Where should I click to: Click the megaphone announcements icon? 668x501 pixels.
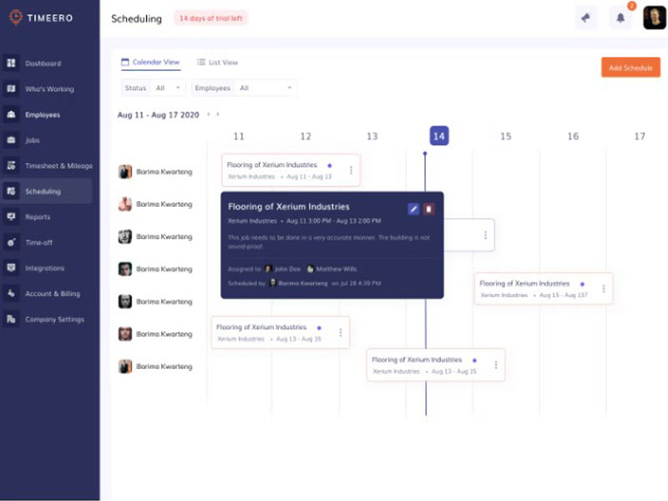point(586,18)
